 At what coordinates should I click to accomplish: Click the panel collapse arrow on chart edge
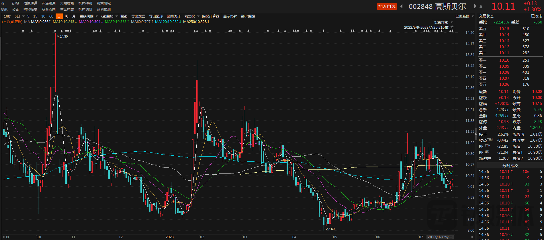click(476, 134)
